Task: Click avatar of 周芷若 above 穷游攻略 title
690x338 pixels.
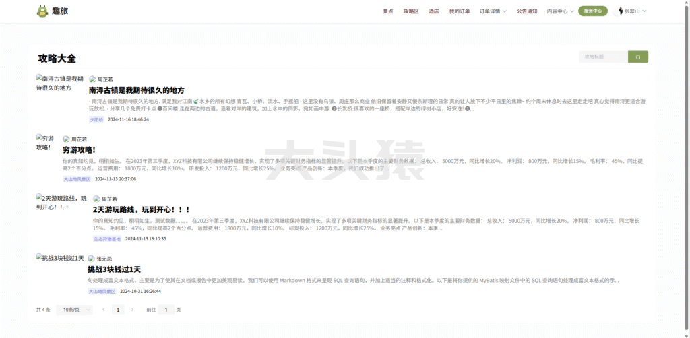Action: coord(67,139)
